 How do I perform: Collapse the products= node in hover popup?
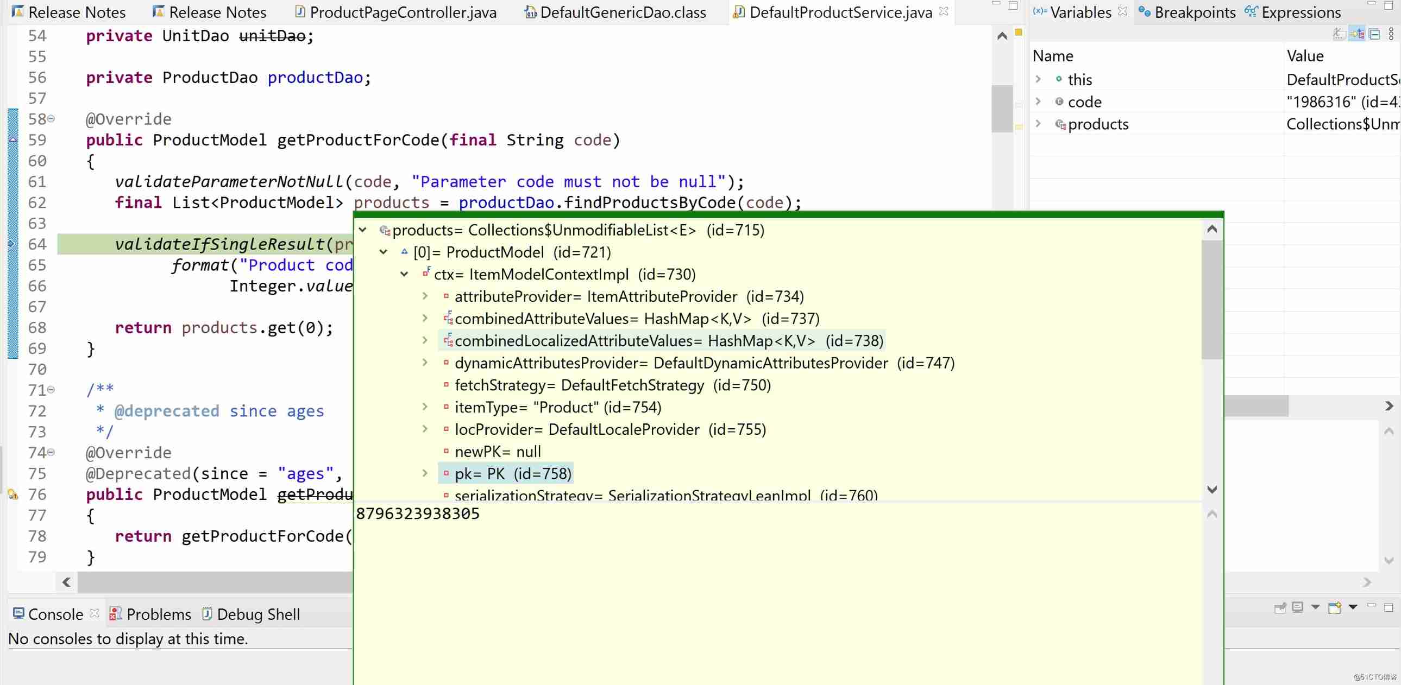coord(363,230)
